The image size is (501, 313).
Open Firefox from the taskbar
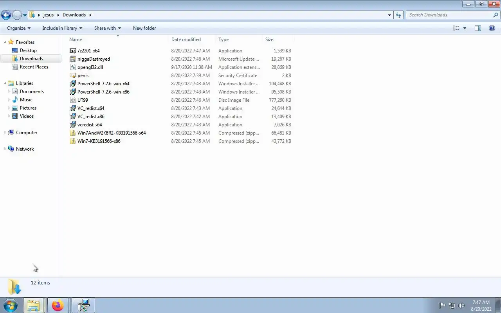tap(58, 305)
